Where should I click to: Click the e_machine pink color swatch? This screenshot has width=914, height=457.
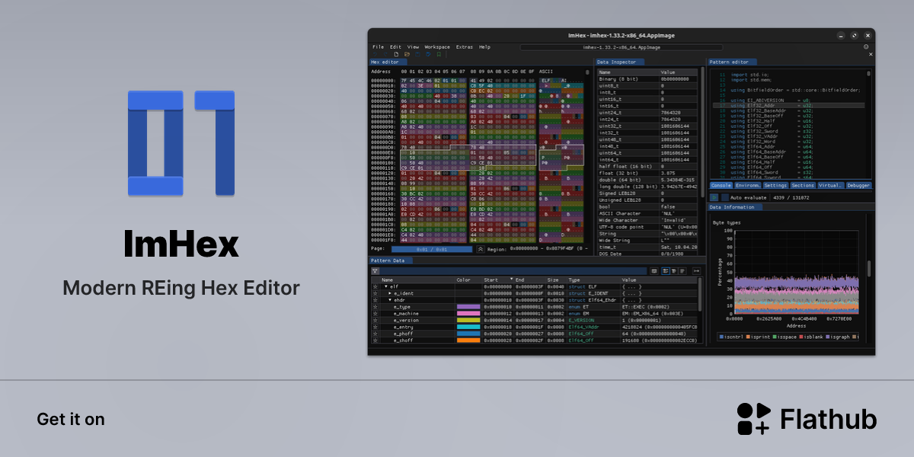pyautogui.click(x=468, y=314)
